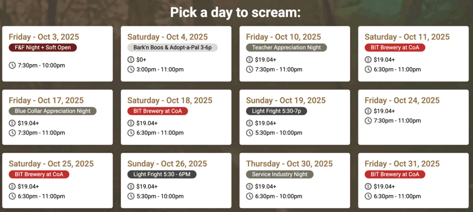Click the clock icon on Friday Oct 10 card
This screenshot has height=212, width=473.
(x=250, y=70)
